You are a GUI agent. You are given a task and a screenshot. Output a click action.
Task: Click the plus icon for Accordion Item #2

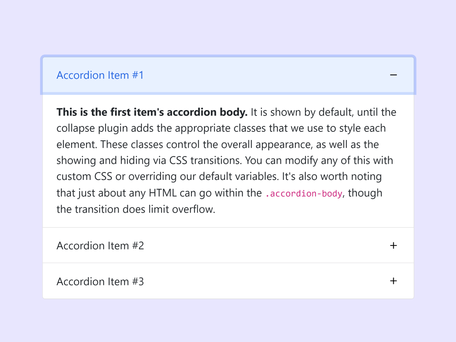393,245
